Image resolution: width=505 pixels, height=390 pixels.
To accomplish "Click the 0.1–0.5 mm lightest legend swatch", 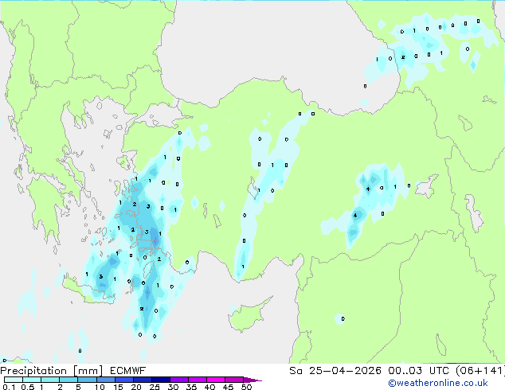I will pyautogui.click(x=14, y=380).
